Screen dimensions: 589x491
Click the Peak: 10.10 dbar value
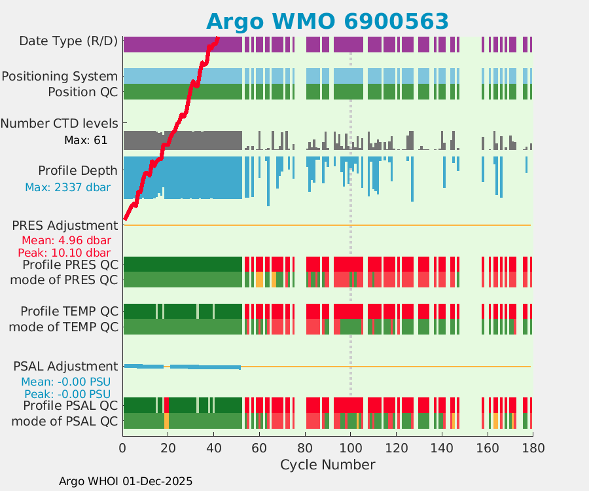66,253
